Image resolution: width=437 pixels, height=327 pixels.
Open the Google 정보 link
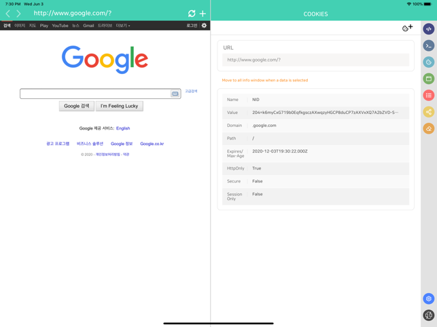pyautogui.click(x=122, y=144)
